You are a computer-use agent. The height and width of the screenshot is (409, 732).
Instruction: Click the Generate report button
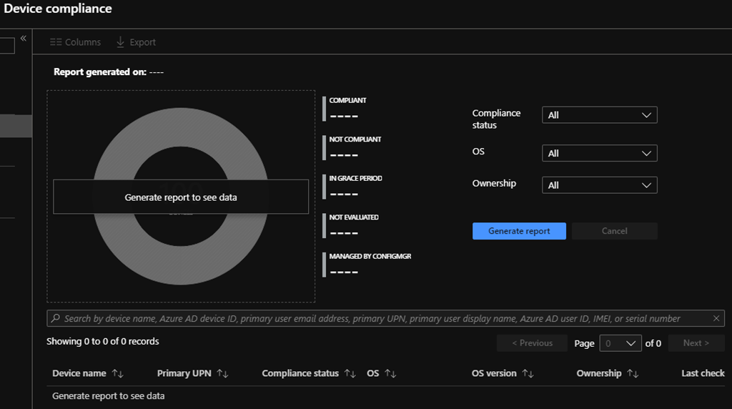pos(519,231)
